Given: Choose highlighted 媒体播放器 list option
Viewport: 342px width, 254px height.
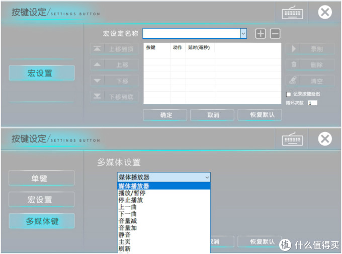Looking at the screenshot, I should pyautogui.click(x=164, y=186).
